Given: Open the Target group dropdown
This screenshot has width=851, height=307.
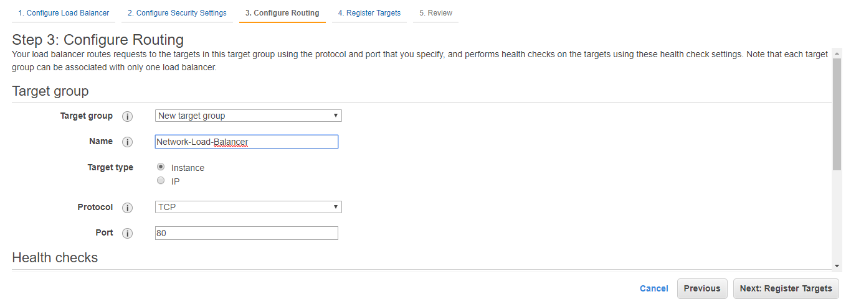Looking at the screenshot, I should point(248,116).
